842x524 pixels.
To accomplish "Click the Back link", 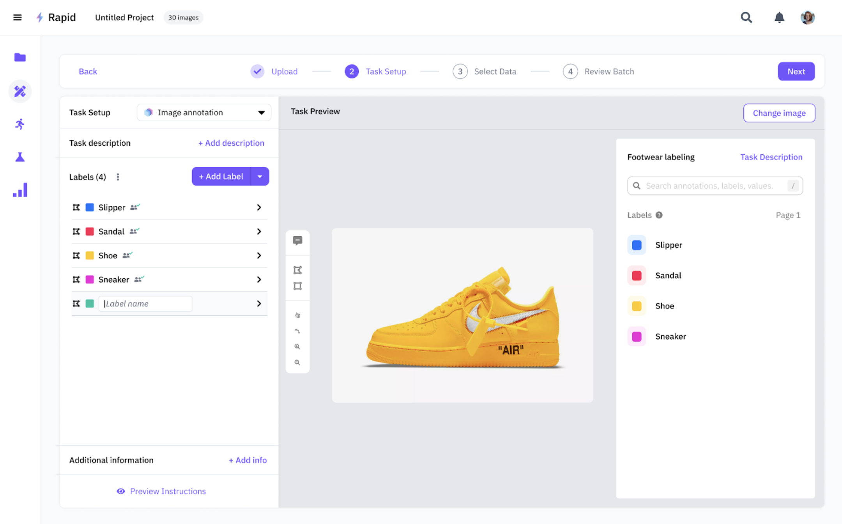I will [88, 71].
